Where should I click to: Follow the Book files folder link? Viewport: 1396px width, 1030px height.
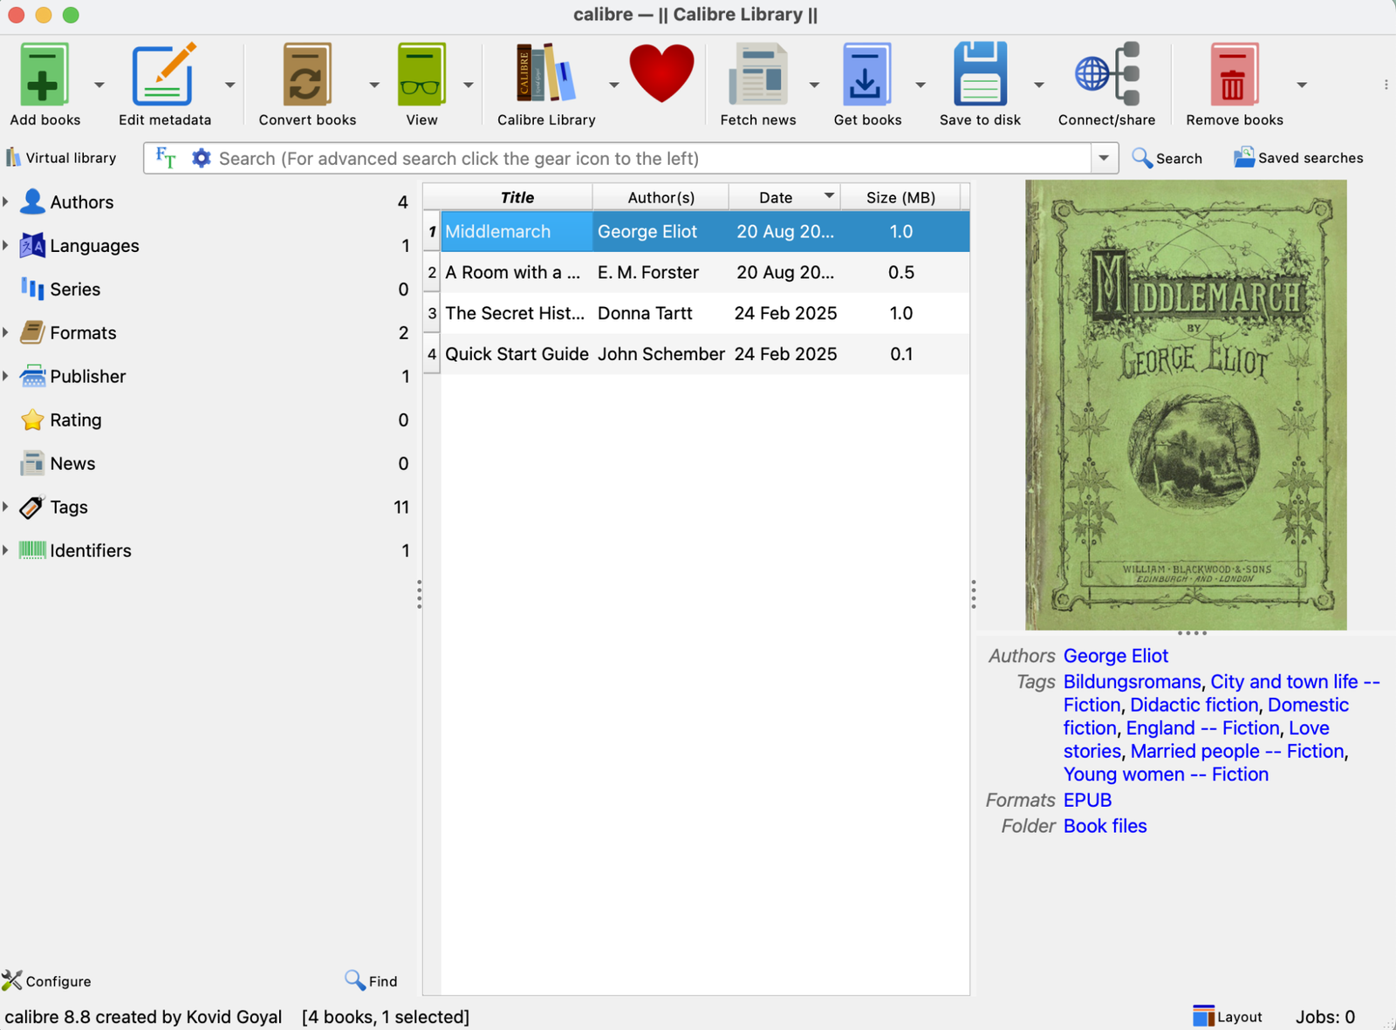tap(1104, 826)
